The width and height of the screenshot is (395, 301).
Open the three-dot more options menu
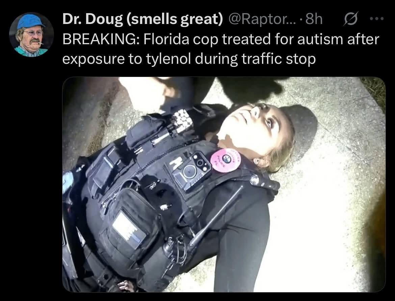377,19
